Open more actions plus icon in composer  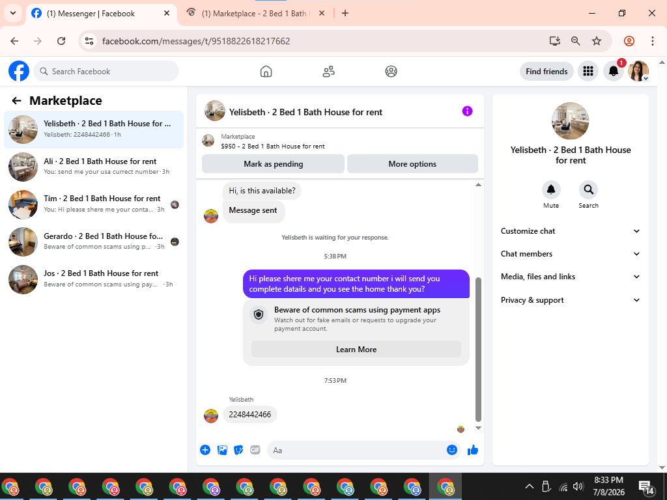(205, 450)
